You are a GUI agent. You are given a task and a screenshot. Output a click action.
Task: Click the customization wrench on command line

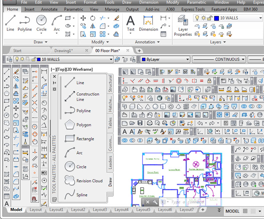pyautogui.click(x=155, y=202)
